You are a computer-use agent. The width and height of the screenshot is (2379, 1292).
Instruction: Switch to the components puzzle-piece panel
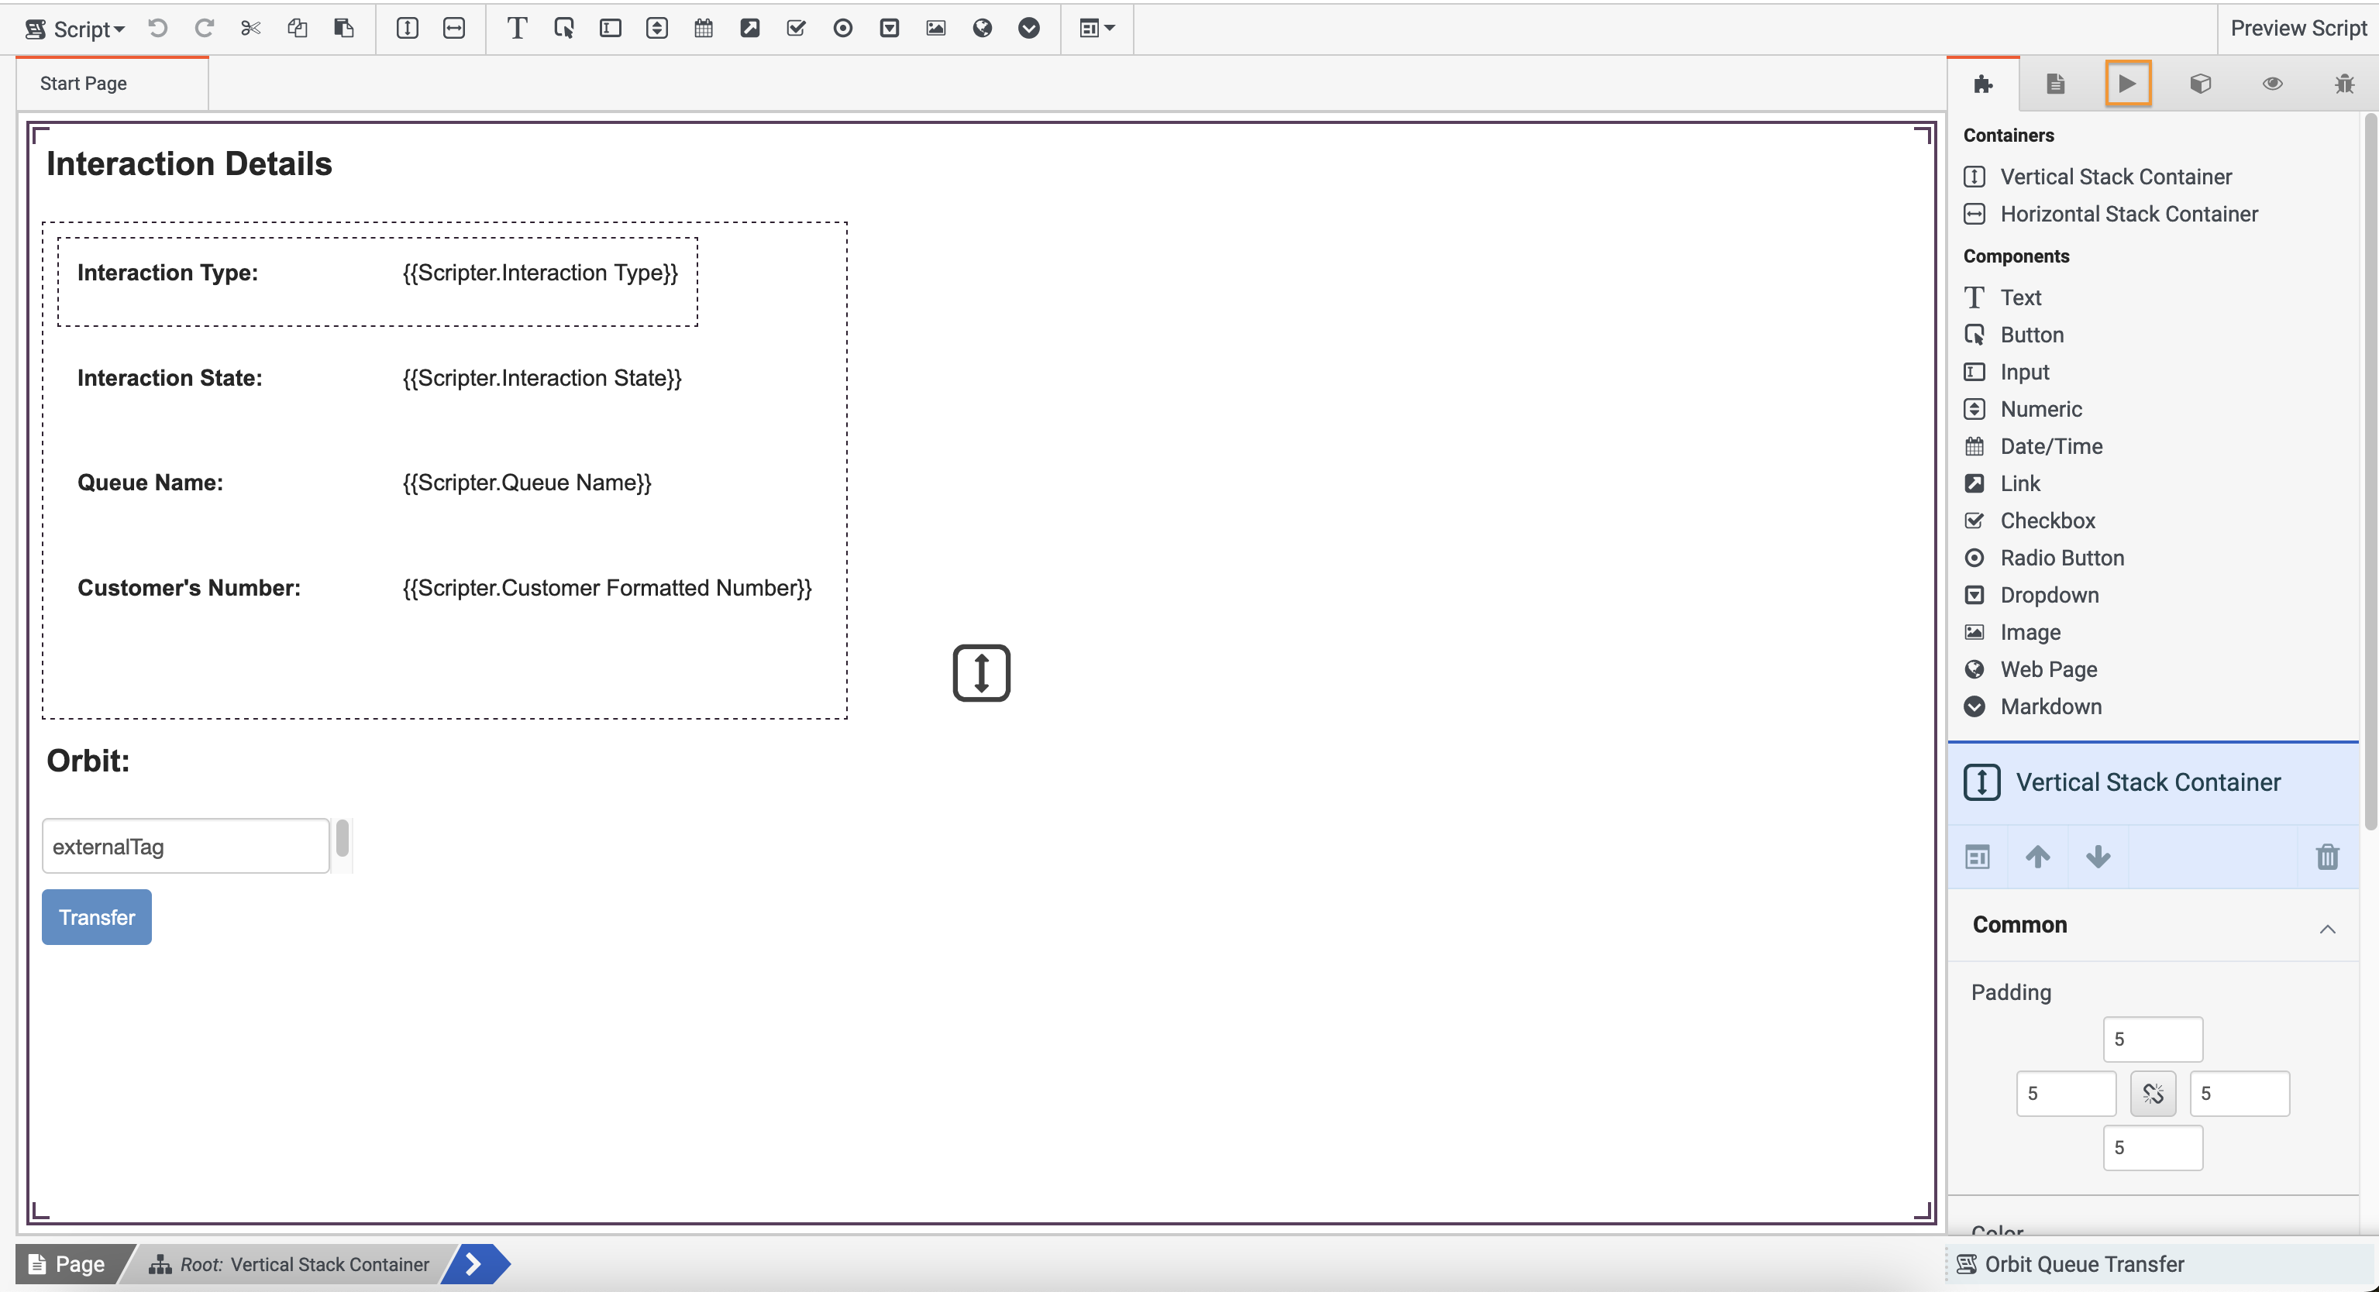click(x=1983, y=83)
